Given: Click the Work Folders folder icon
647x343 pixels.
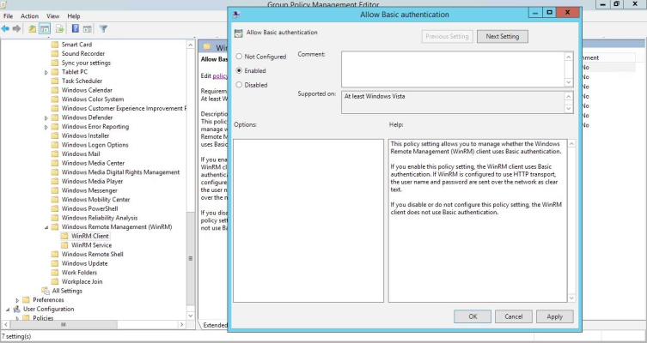Looking at the screenshot, I should coord(54,273).
